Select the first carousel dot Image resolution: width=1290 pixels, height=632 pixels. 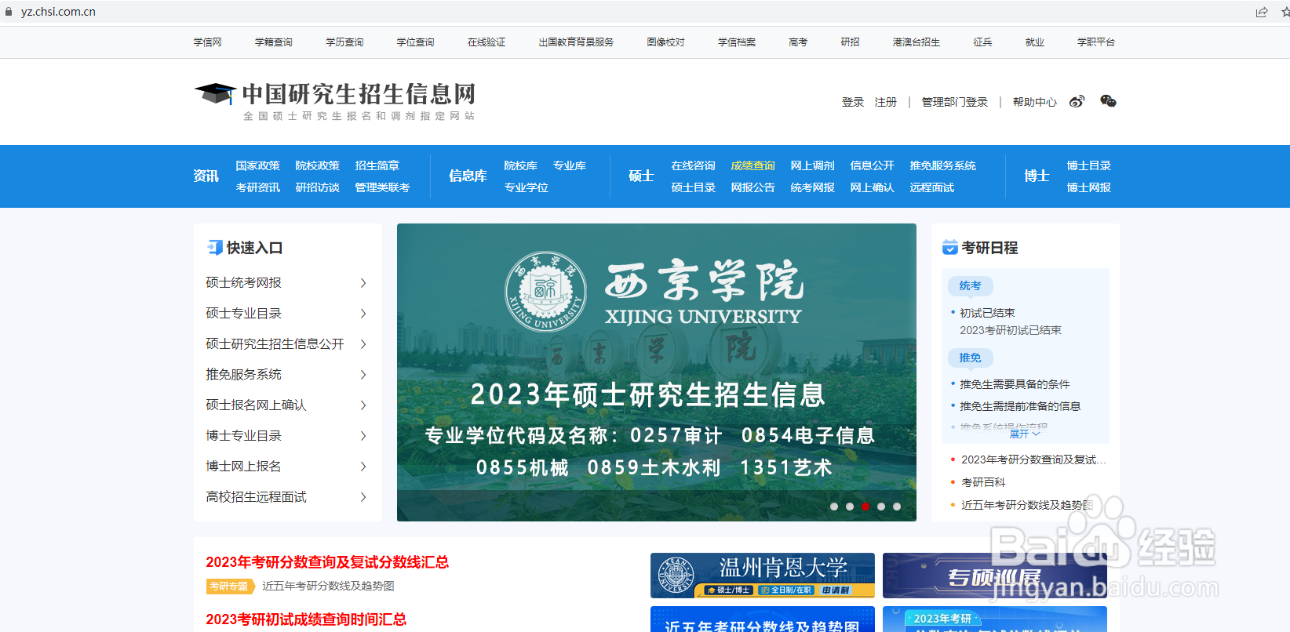[834, 507]
